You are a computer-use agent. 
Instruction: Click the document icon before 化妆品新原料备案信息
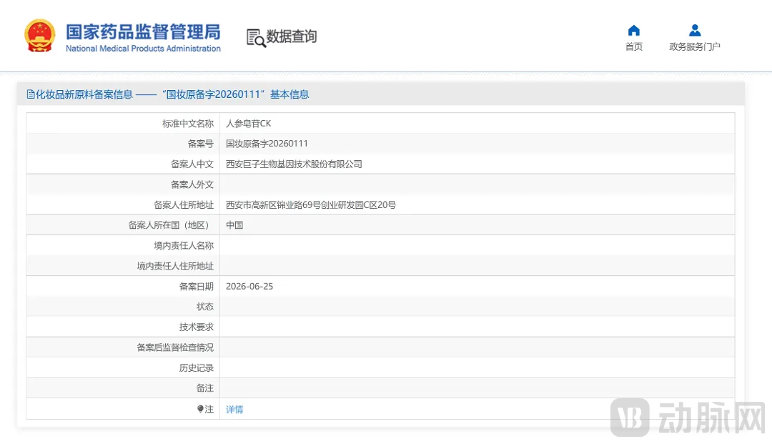[x=31, y=94]
